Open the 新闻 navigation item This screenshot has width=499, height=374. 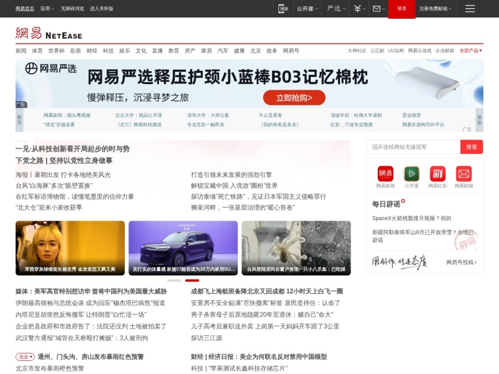(x=21, y=50)
